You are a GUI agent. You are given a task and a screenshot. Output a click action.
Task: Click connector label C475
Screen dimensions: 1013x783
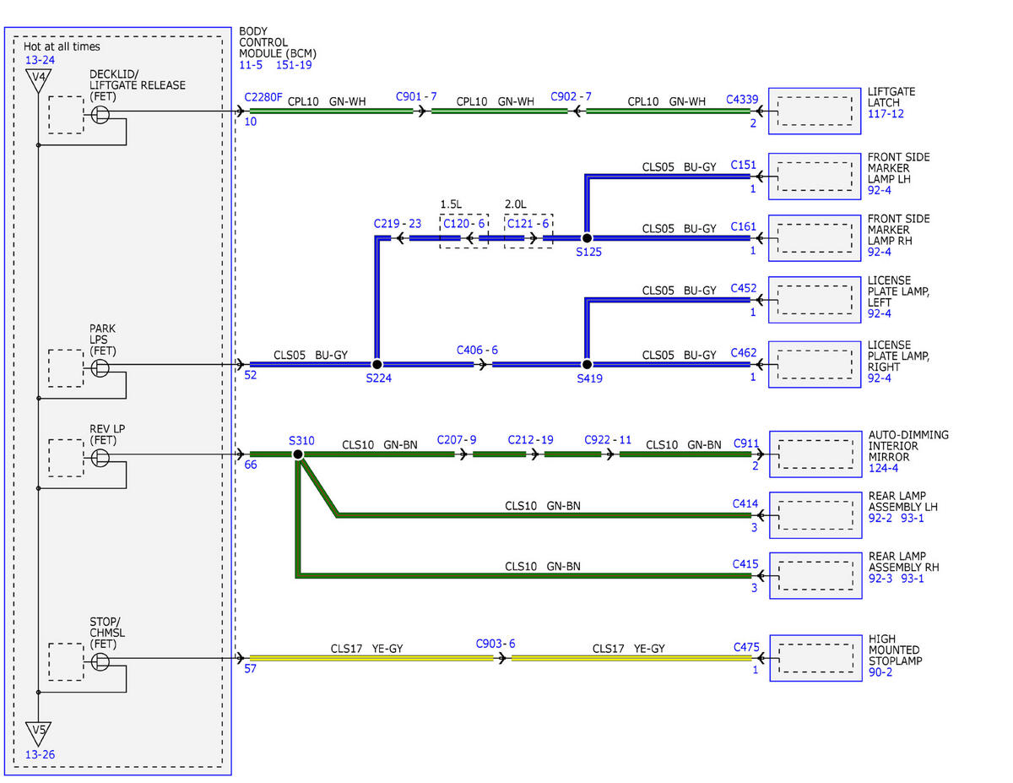click(x=746, y=648)
